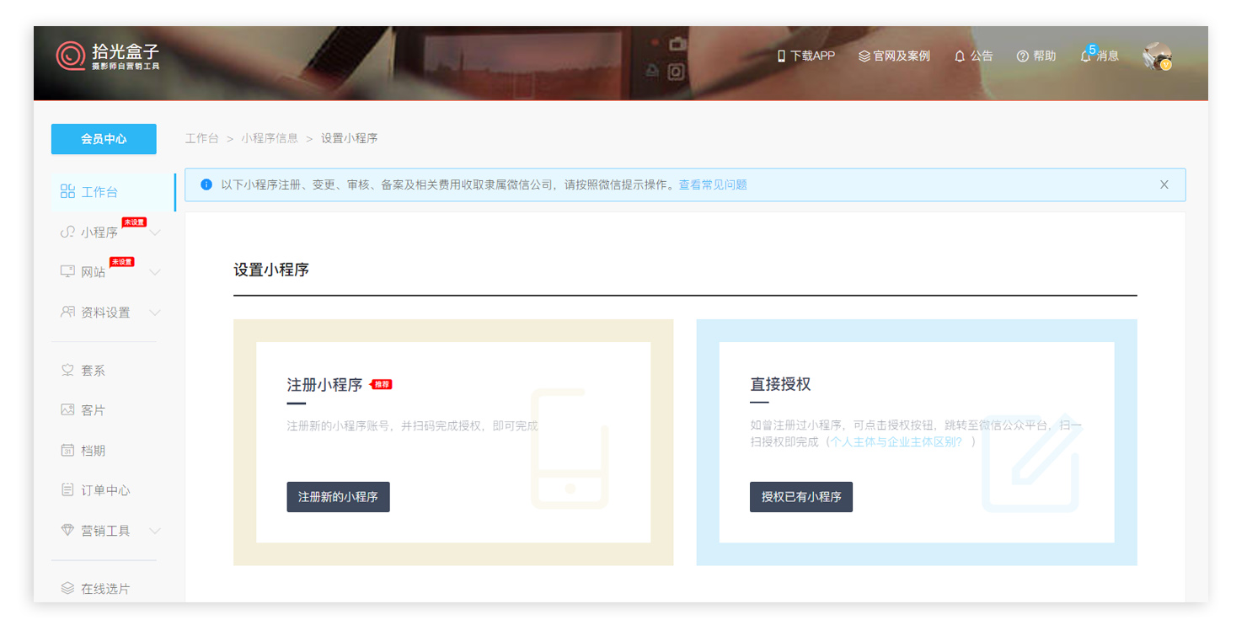Viewport: 1247px width, 636px height.
Task: Open the 工作台 dashboard icon in sidebar
Action: pos(67,191)
